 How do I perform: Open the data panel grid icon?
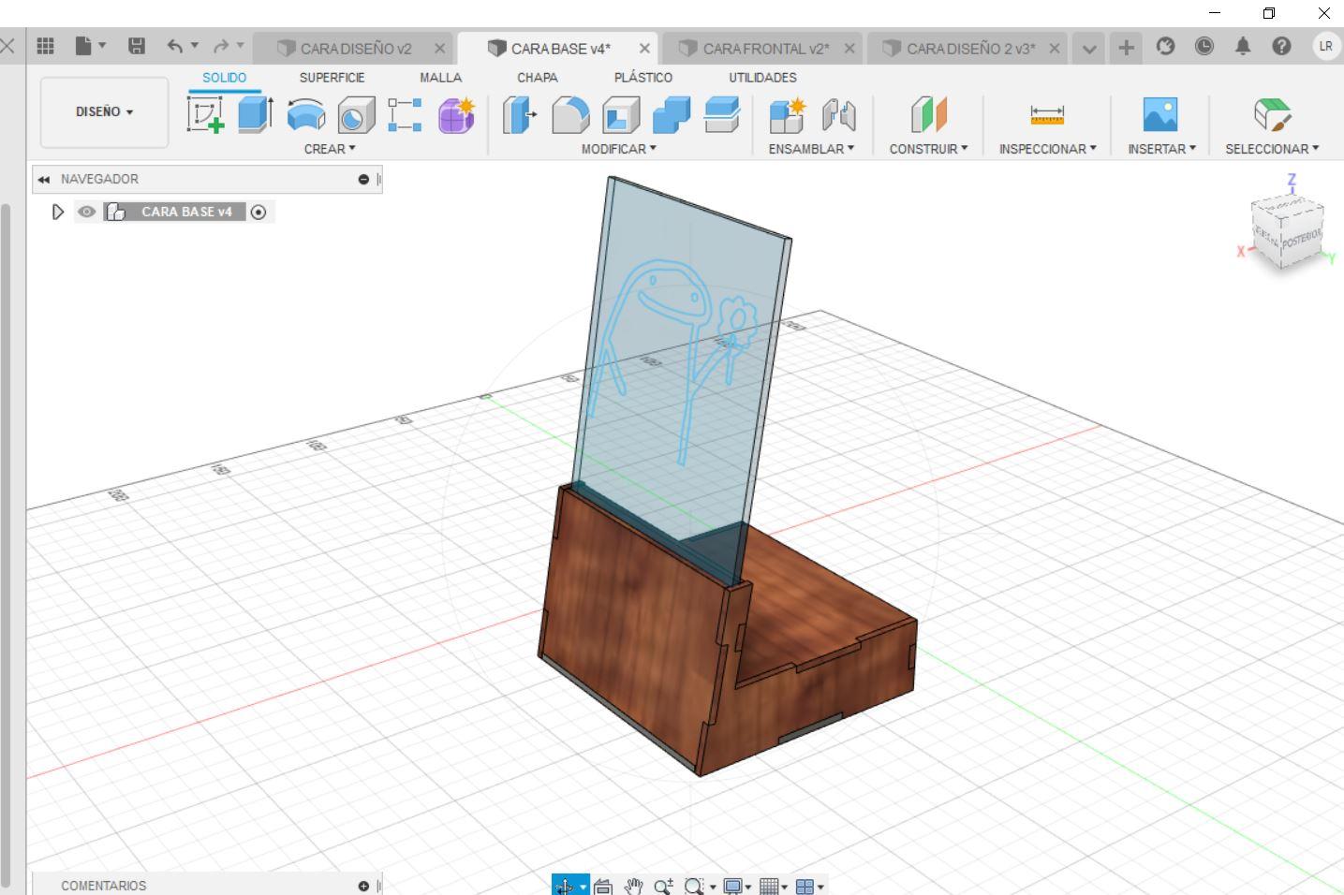[45, 46]
